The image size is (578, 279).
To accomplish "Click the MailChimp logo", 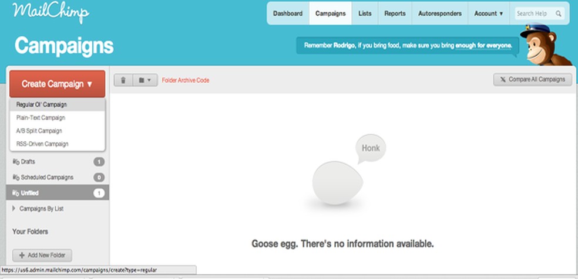I will 51,12.
